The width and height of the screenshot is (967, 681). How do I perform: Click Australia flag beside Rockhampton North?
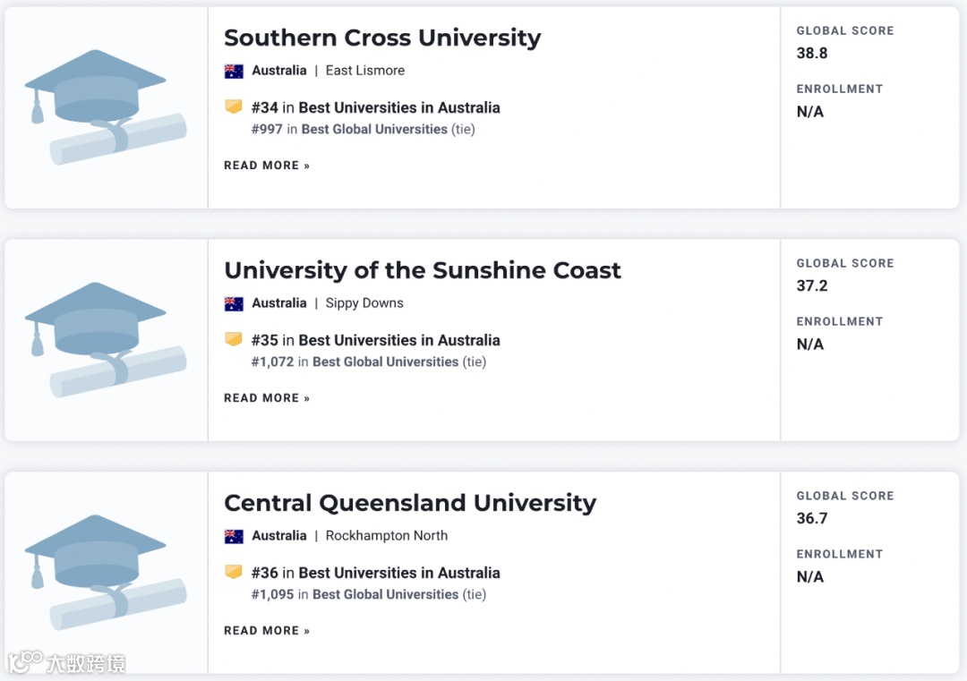[234, 536]
